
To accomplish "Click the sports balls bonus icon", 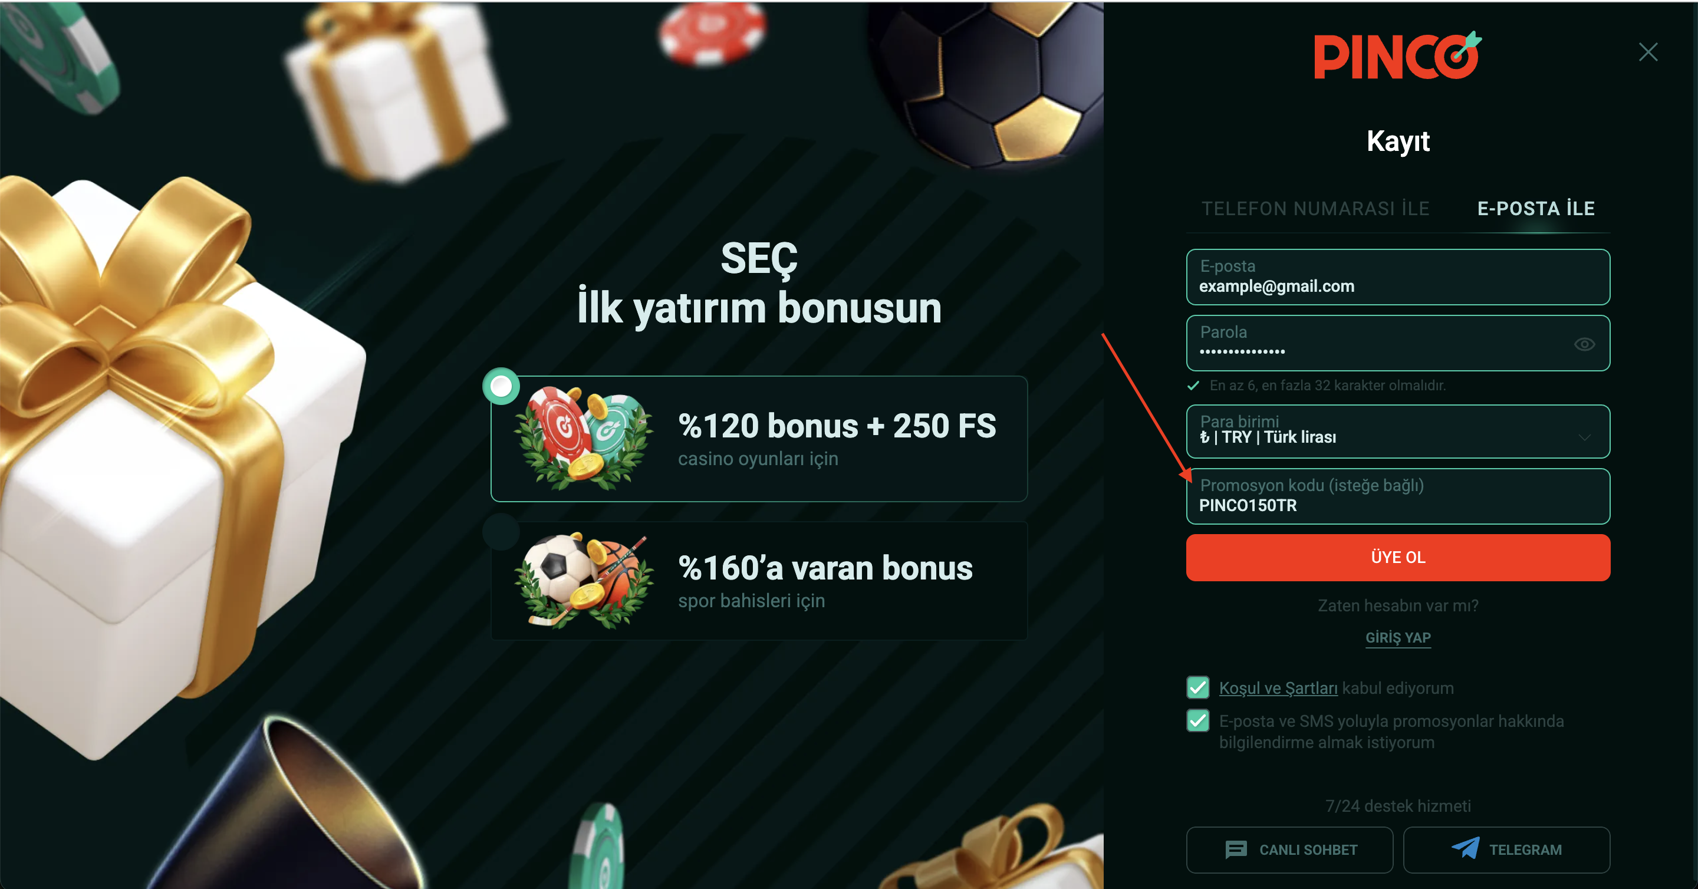I will click(584, 580).
